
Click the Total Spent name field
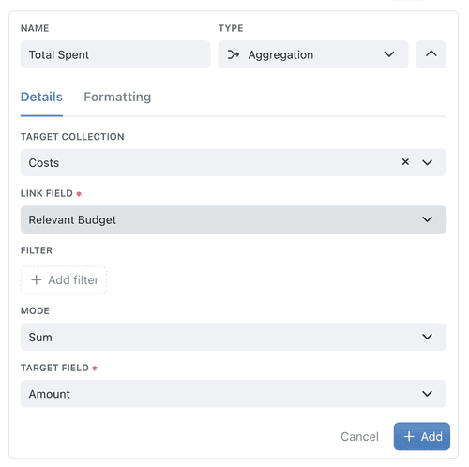(x=115, y=54)
